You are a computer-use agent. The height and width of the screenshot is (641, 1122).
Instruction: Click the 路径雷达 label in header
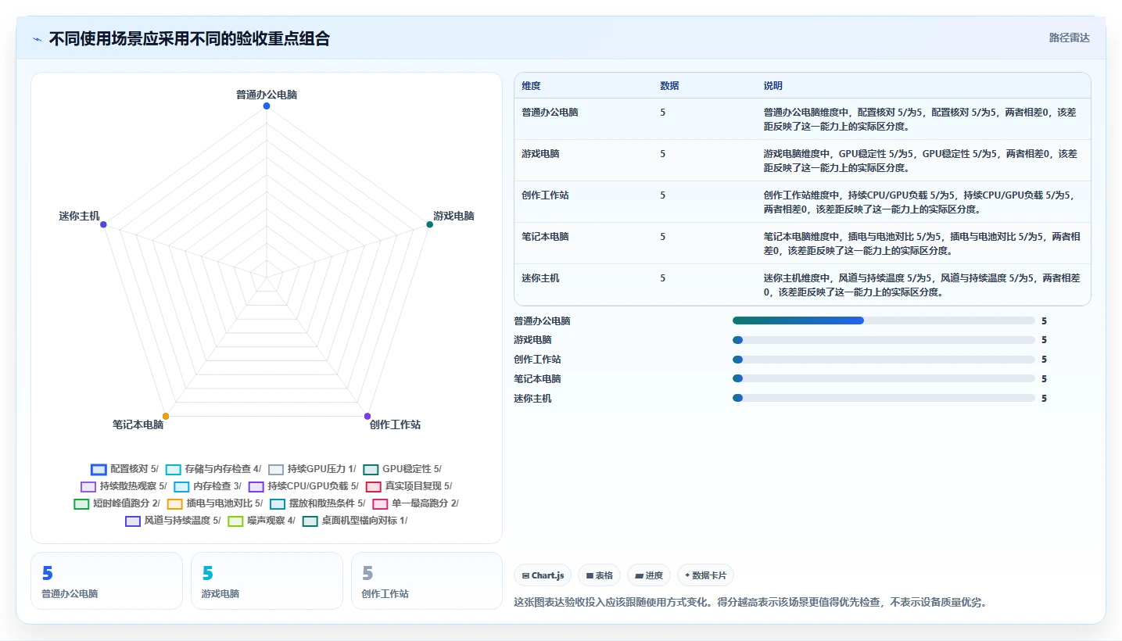(x=1069, y=38)
